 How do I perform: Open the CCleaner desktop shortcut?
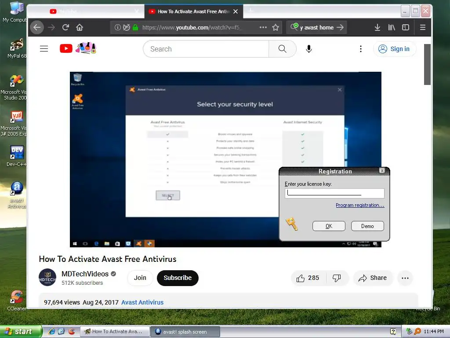pos(17,300)
